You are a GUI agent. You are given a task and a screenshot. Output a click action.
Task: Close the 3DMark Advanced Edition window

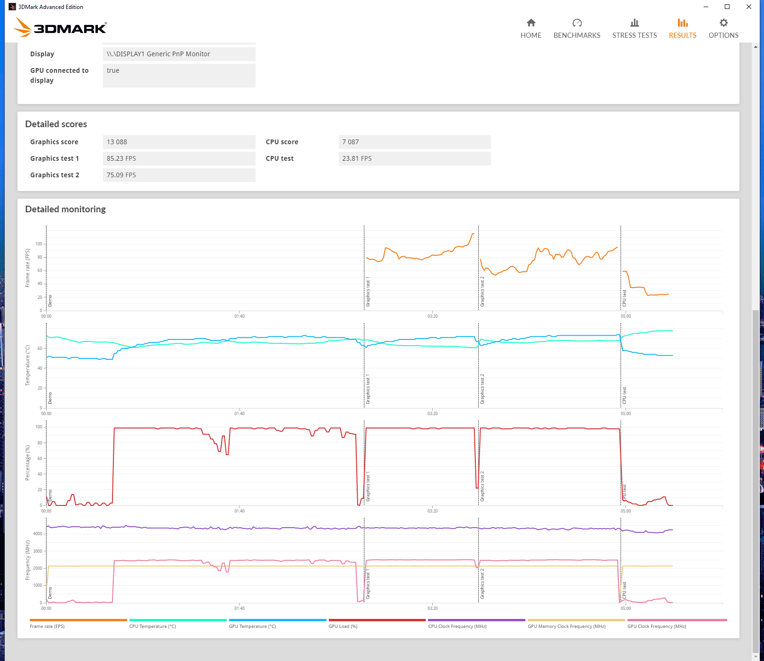(749, 7)
